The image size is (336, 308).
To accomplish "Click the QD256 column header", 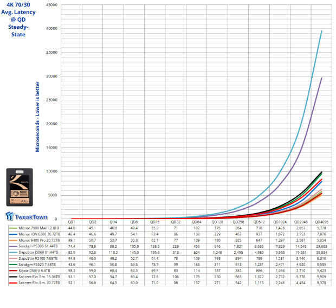I will tap(238, 222).
